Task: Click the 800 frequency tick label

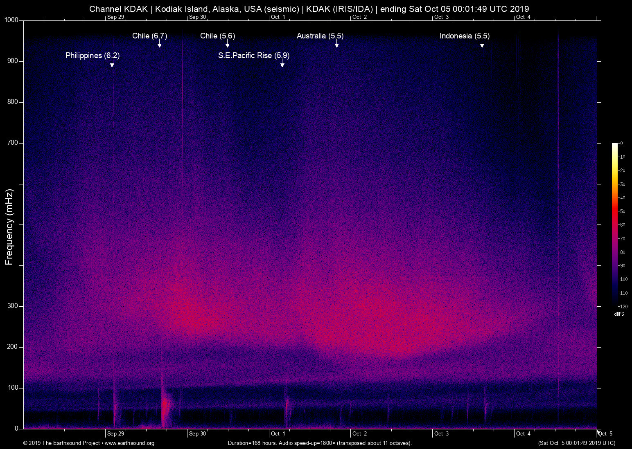Action: point(13,102)
